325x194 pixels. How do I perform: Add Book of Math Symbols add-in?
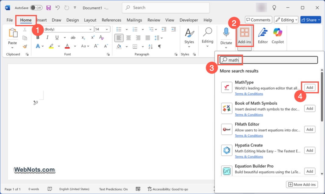click(310, 108)
